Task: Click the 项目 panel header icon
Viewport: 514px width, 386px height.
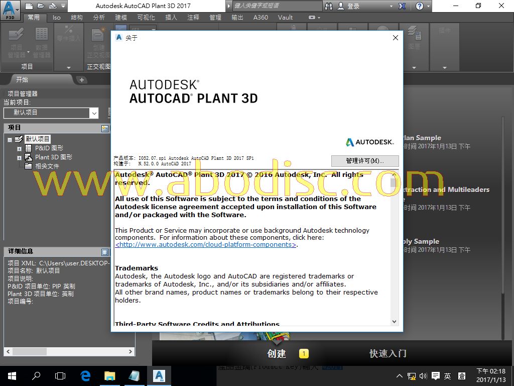Action: 104,128
